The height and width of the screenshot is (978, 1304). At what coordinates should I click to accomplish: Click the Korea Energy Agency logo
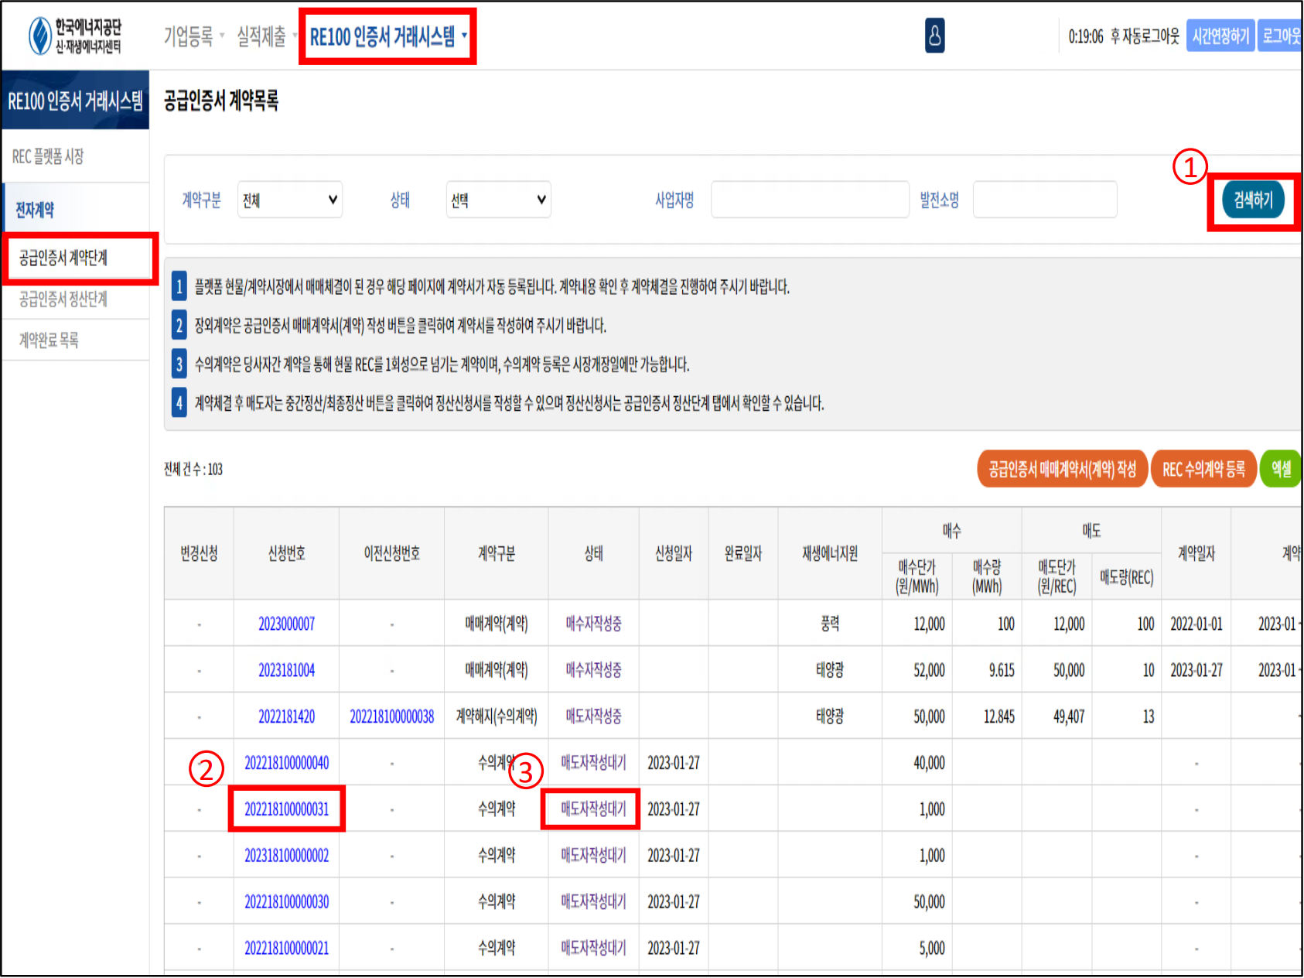pos(75,36)
